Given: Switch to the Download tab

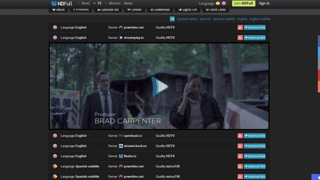Looking at the screenshot, I should (x=160, y=10).
